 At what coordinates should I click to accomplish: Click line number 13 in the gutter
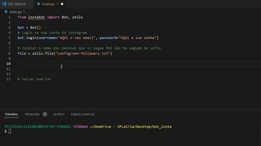coord(8,79)
